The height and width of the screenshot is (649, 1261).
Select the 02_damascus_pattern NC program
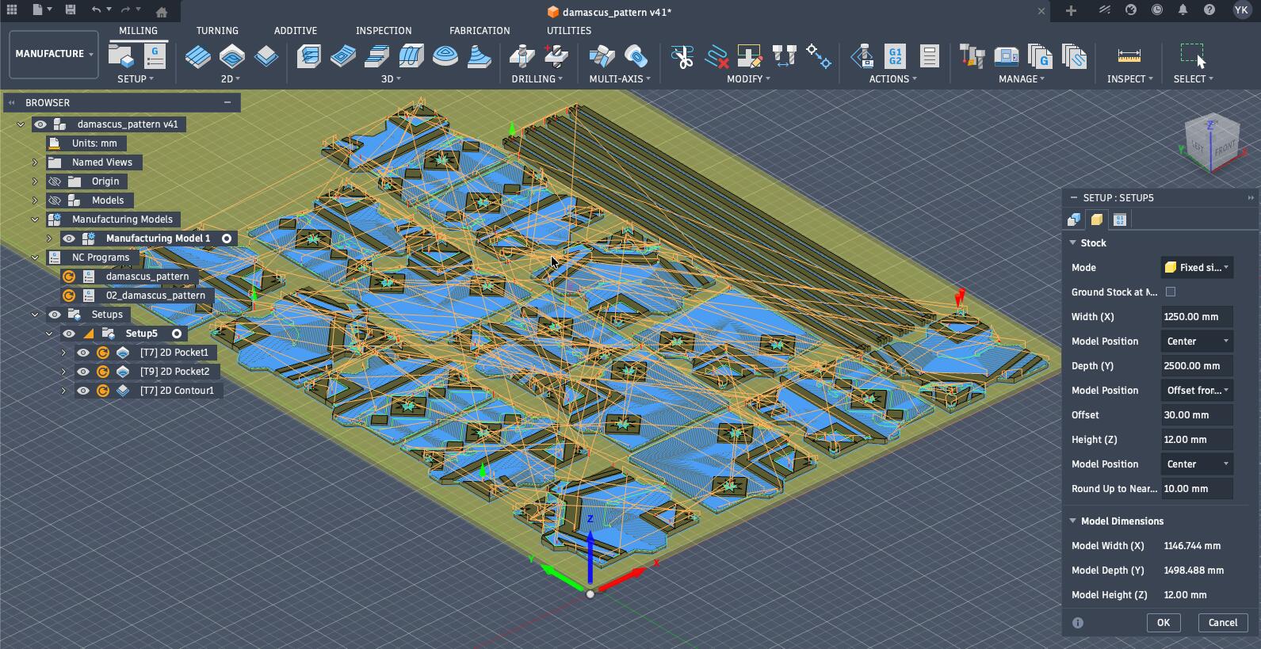pyautogui.click(x=155, y=296)
